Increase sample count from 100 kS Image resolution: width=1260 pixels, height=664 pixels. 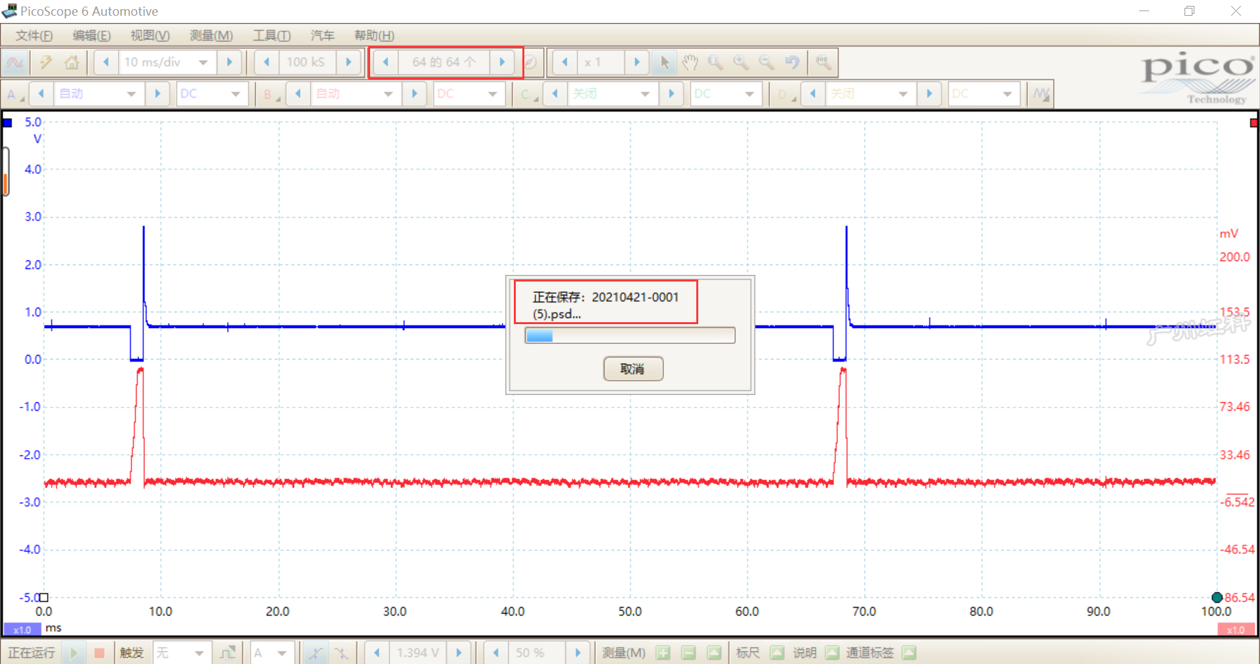tap(348, 62)
